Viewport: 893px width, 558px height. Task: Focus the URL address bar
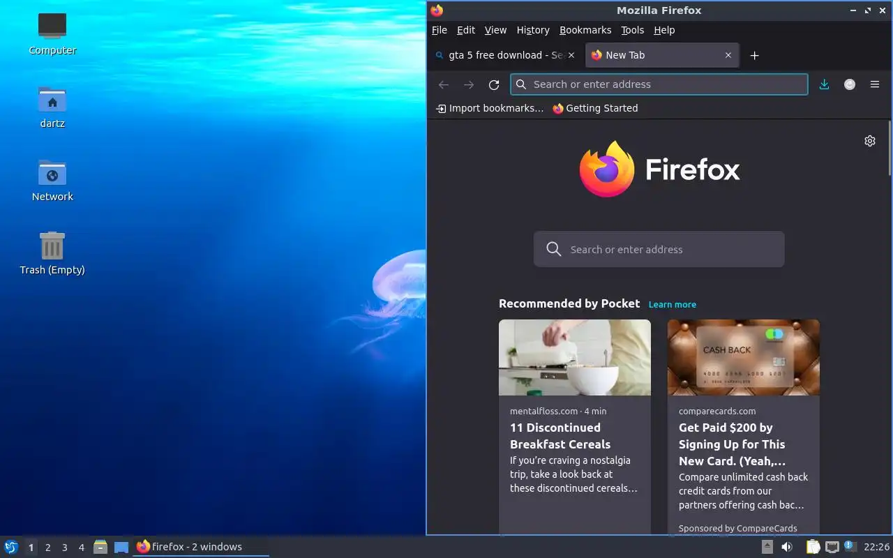[659, 84]
